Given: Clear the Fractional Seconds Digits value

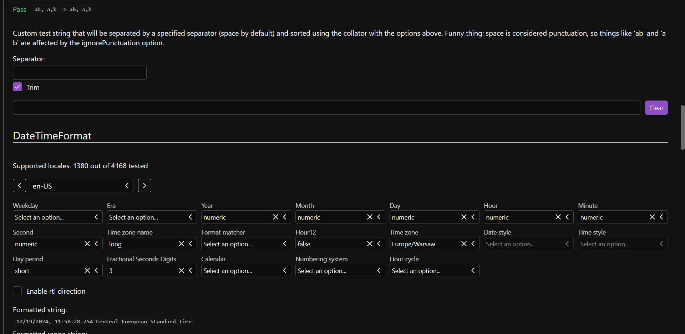Looking at the screenshot, I should coord(181,271).
